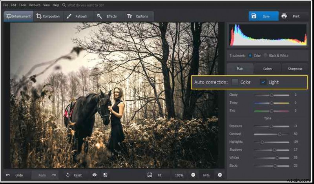Select the Black & White treatment option
The image size is (314, 184).
(266, 55)
